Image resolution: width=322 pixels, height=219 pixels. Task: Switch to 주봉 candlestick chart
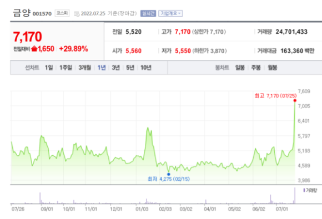click(256, 68)
